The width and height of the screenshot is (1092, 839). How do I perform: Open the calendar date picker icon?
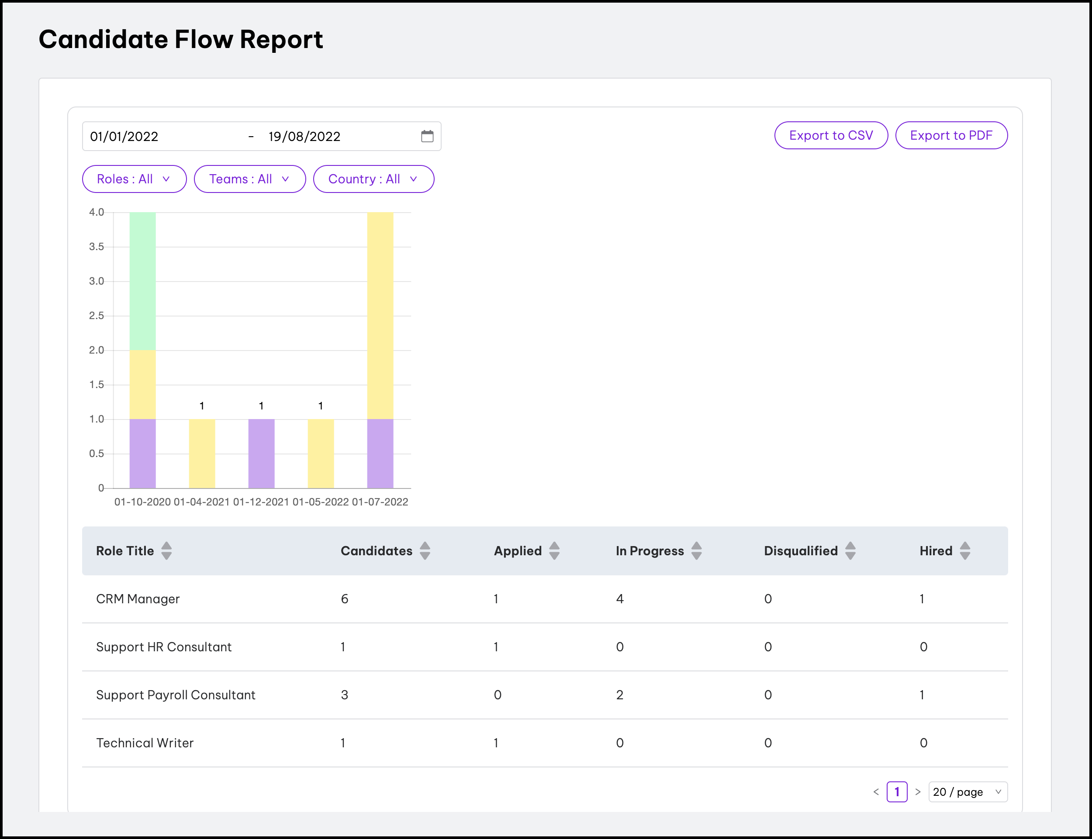427,136
